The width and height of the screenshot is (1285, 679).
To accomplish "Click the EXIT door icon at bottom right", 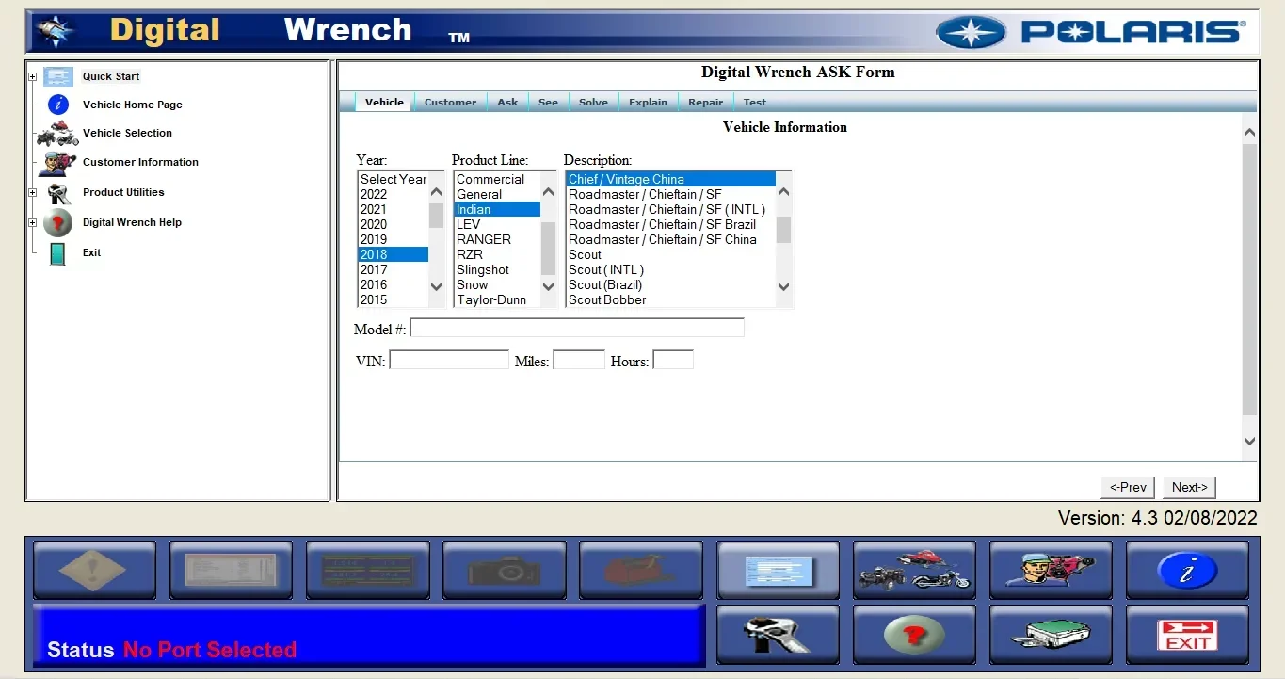I will [x=1187, y=635].
